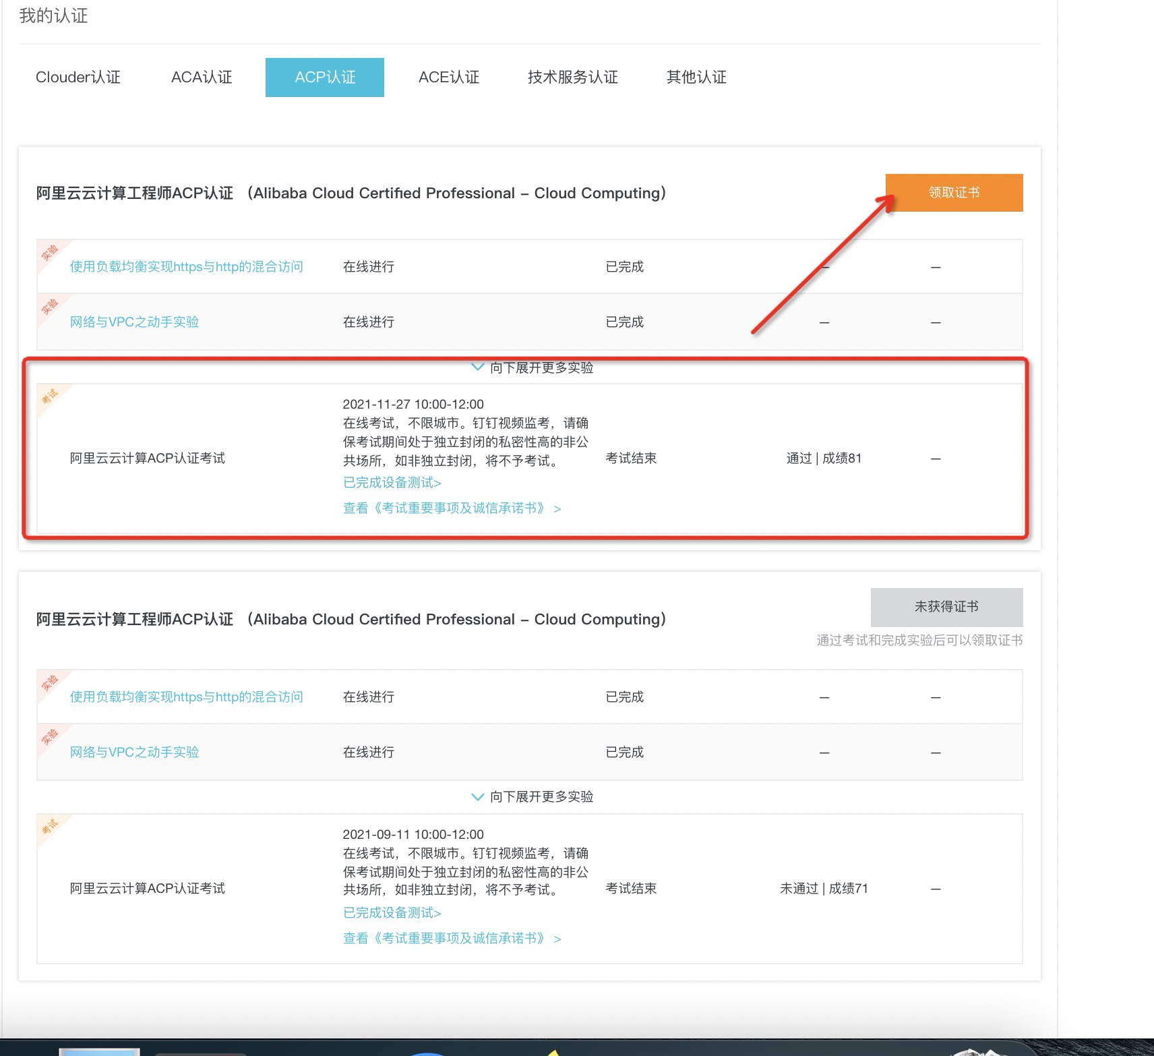The image size is (1154, 1056).
Task: Click the exam time 2021-11-27 10:00-12:00
Action: tap(413, 405)
